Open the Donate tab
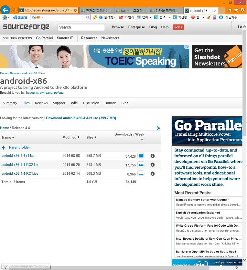Screen dimensions: 247x270 point(110,103)
